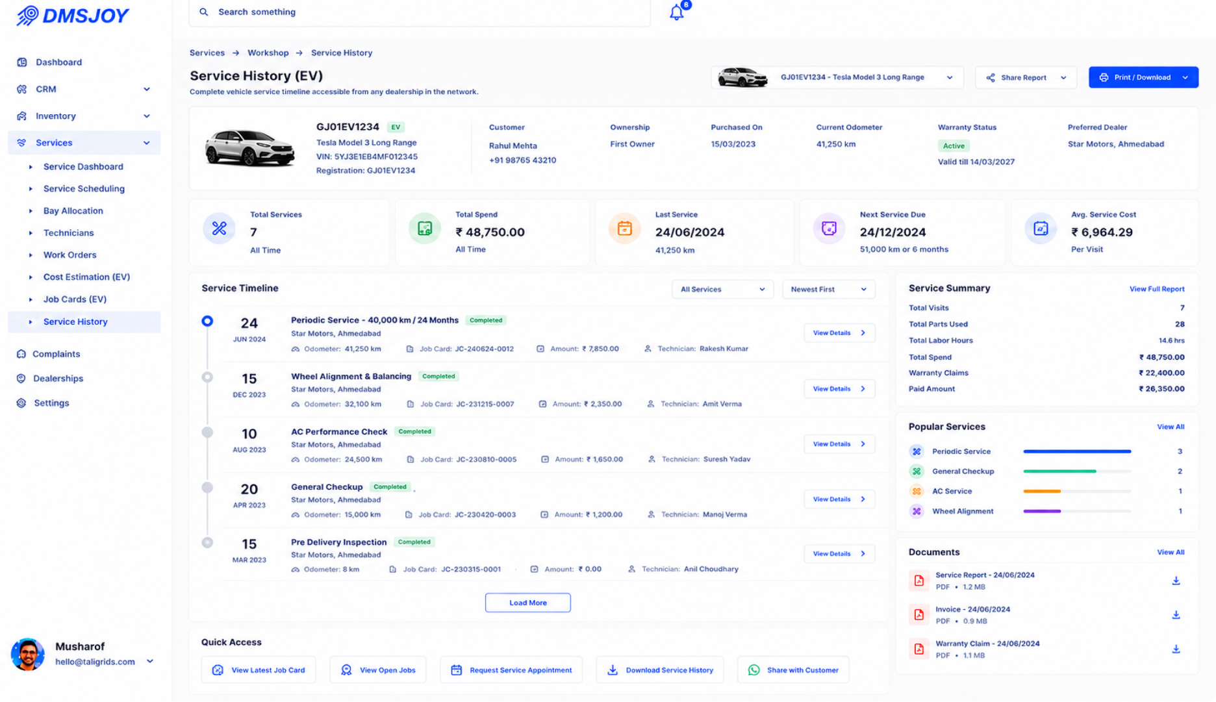Viewport: 1216px width, 702px height.
Task: Collapse the Services menu chevron
Action: (x=147, y=143)
